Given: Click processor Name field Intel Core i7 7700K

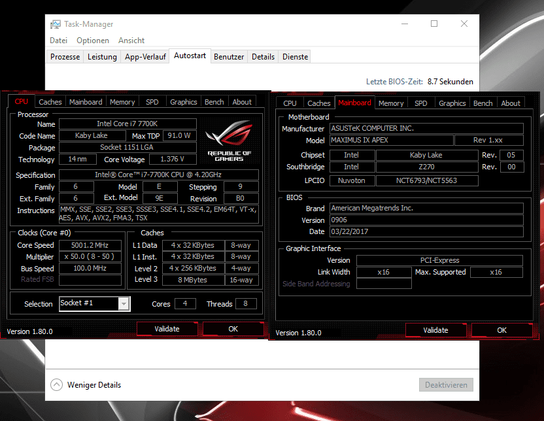Looking at the screenshot, I should pos(127,124).
